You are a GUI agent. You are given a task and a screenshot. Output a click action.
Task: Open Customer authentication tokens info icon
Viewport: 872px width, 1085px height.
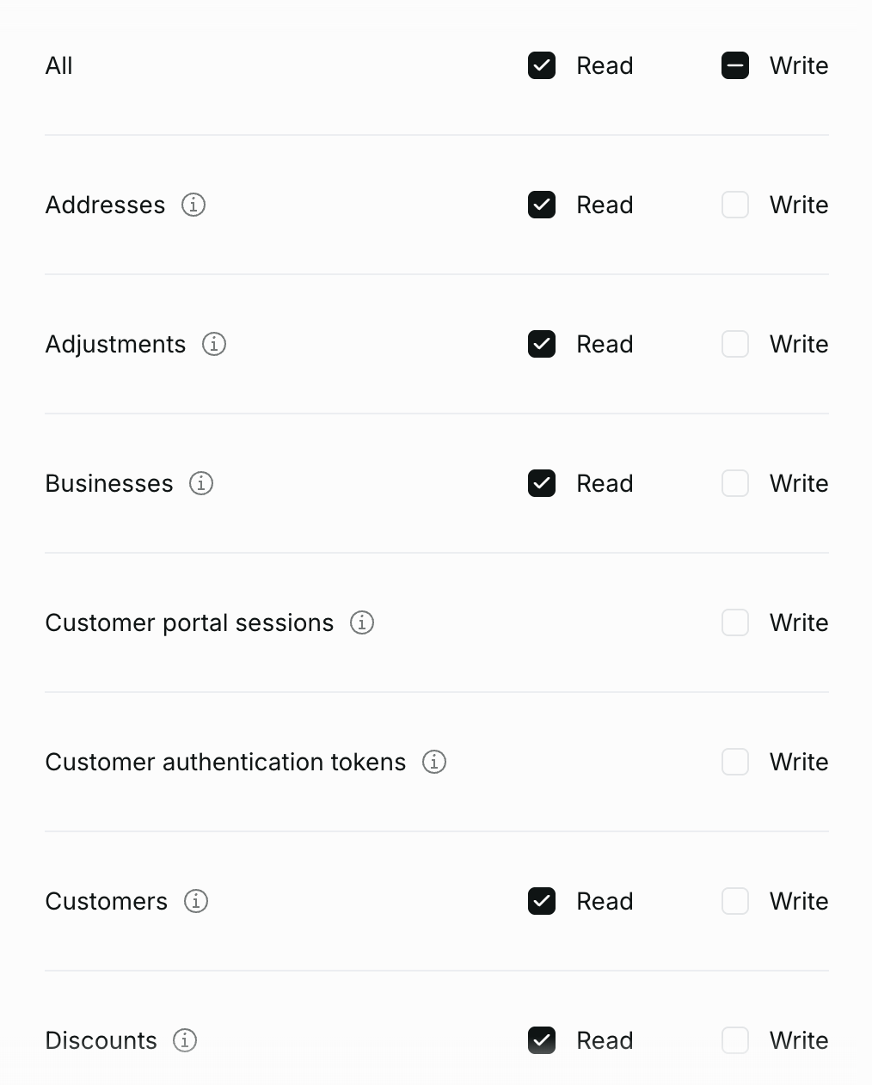click(434, 762)
